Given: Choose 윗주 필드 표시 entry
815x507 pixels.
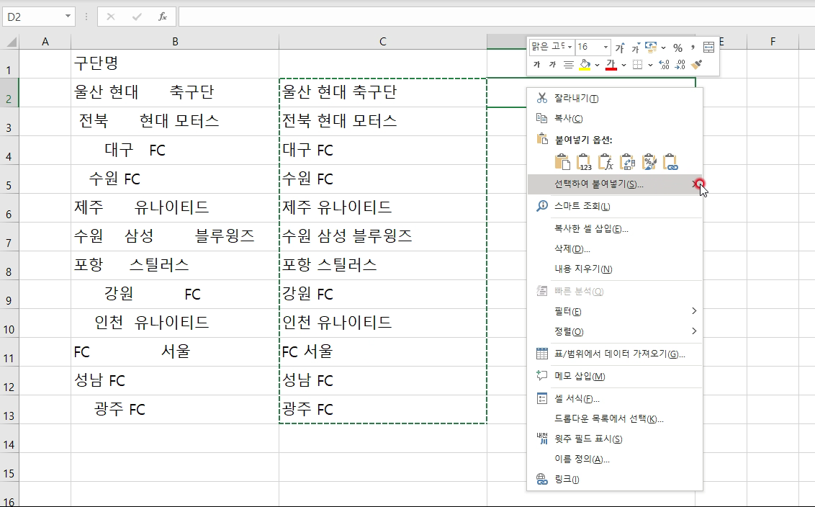Looking at the screenshot, I should click(x=615, y=439).
